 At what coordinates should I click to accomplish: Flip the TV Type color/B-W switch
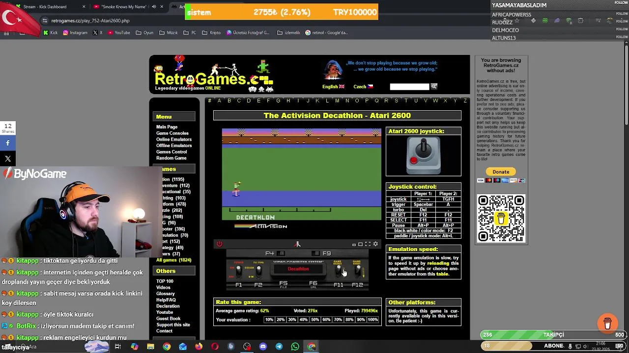pyautogui.click(x=258, y=271)
